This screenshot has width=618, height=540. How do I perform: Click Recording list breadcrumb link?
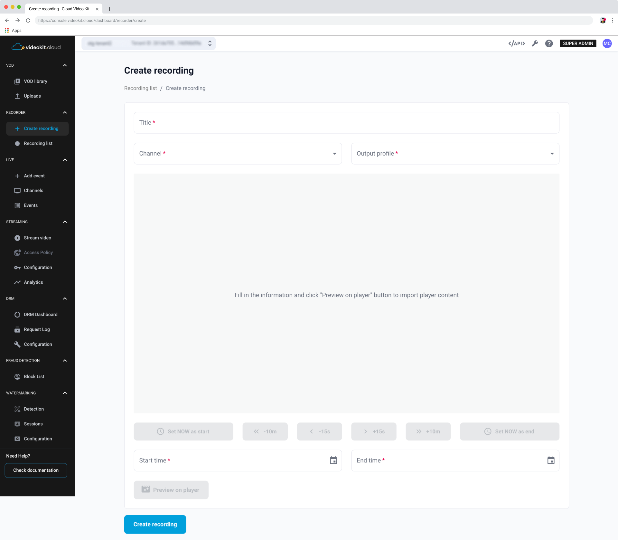pyautogui.click(x=140, y=88)
